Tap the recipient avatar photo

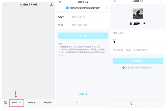click(x=138, y=14)
